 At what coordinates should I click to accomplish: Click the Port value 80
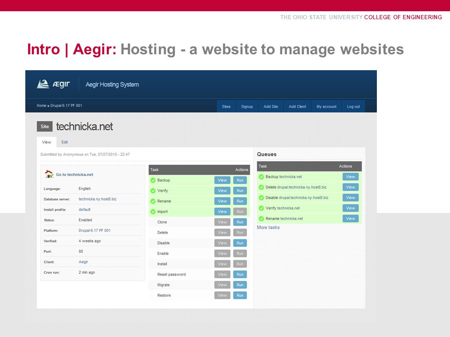81,251
